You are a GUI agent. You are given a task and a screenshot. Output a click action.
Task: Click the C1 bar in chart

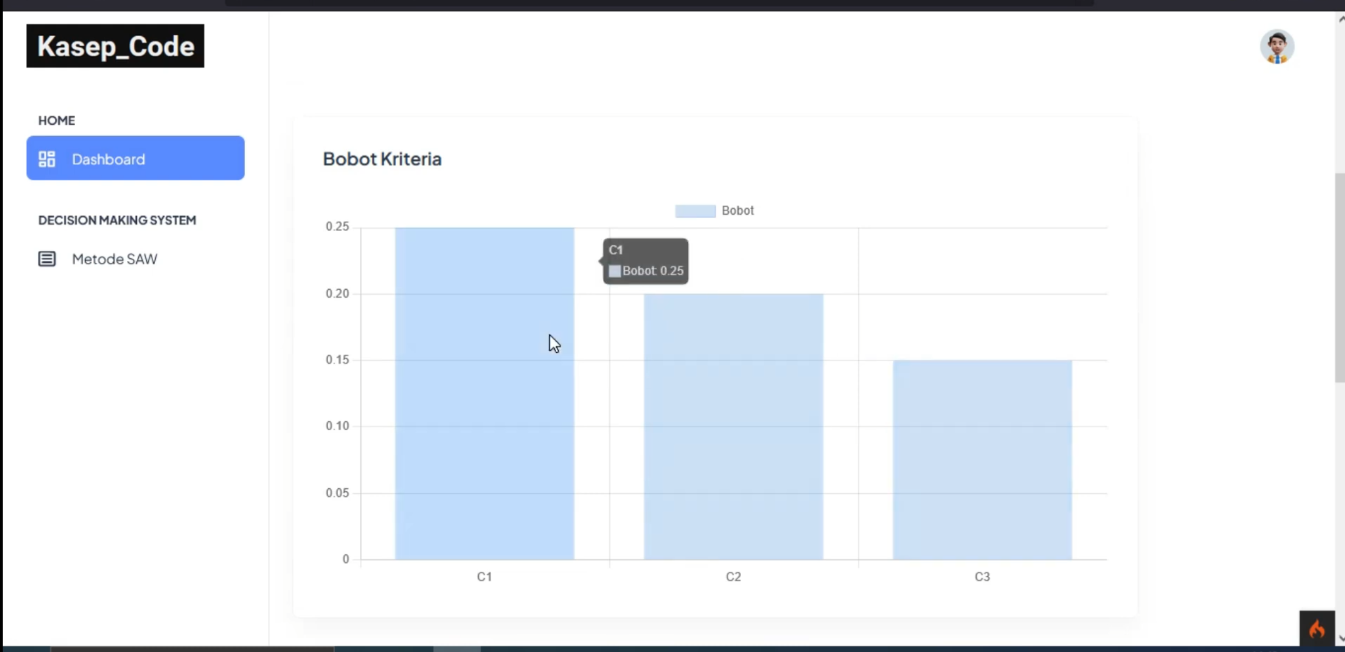pyautogui.click(x=485, y=393)
